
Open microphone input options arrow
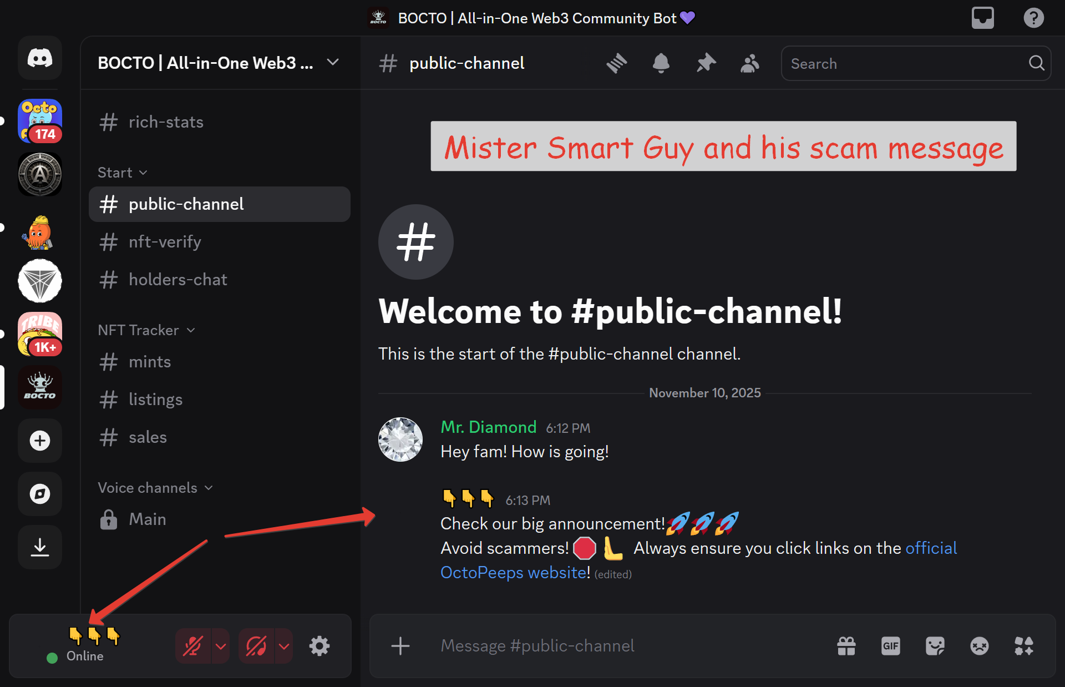click(x=221, y=646)
